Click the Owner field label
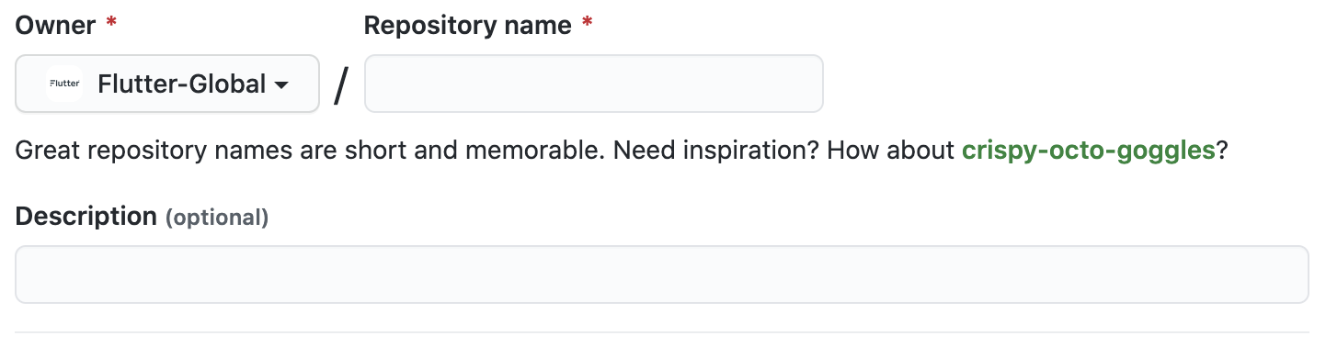 pos(56,25)
